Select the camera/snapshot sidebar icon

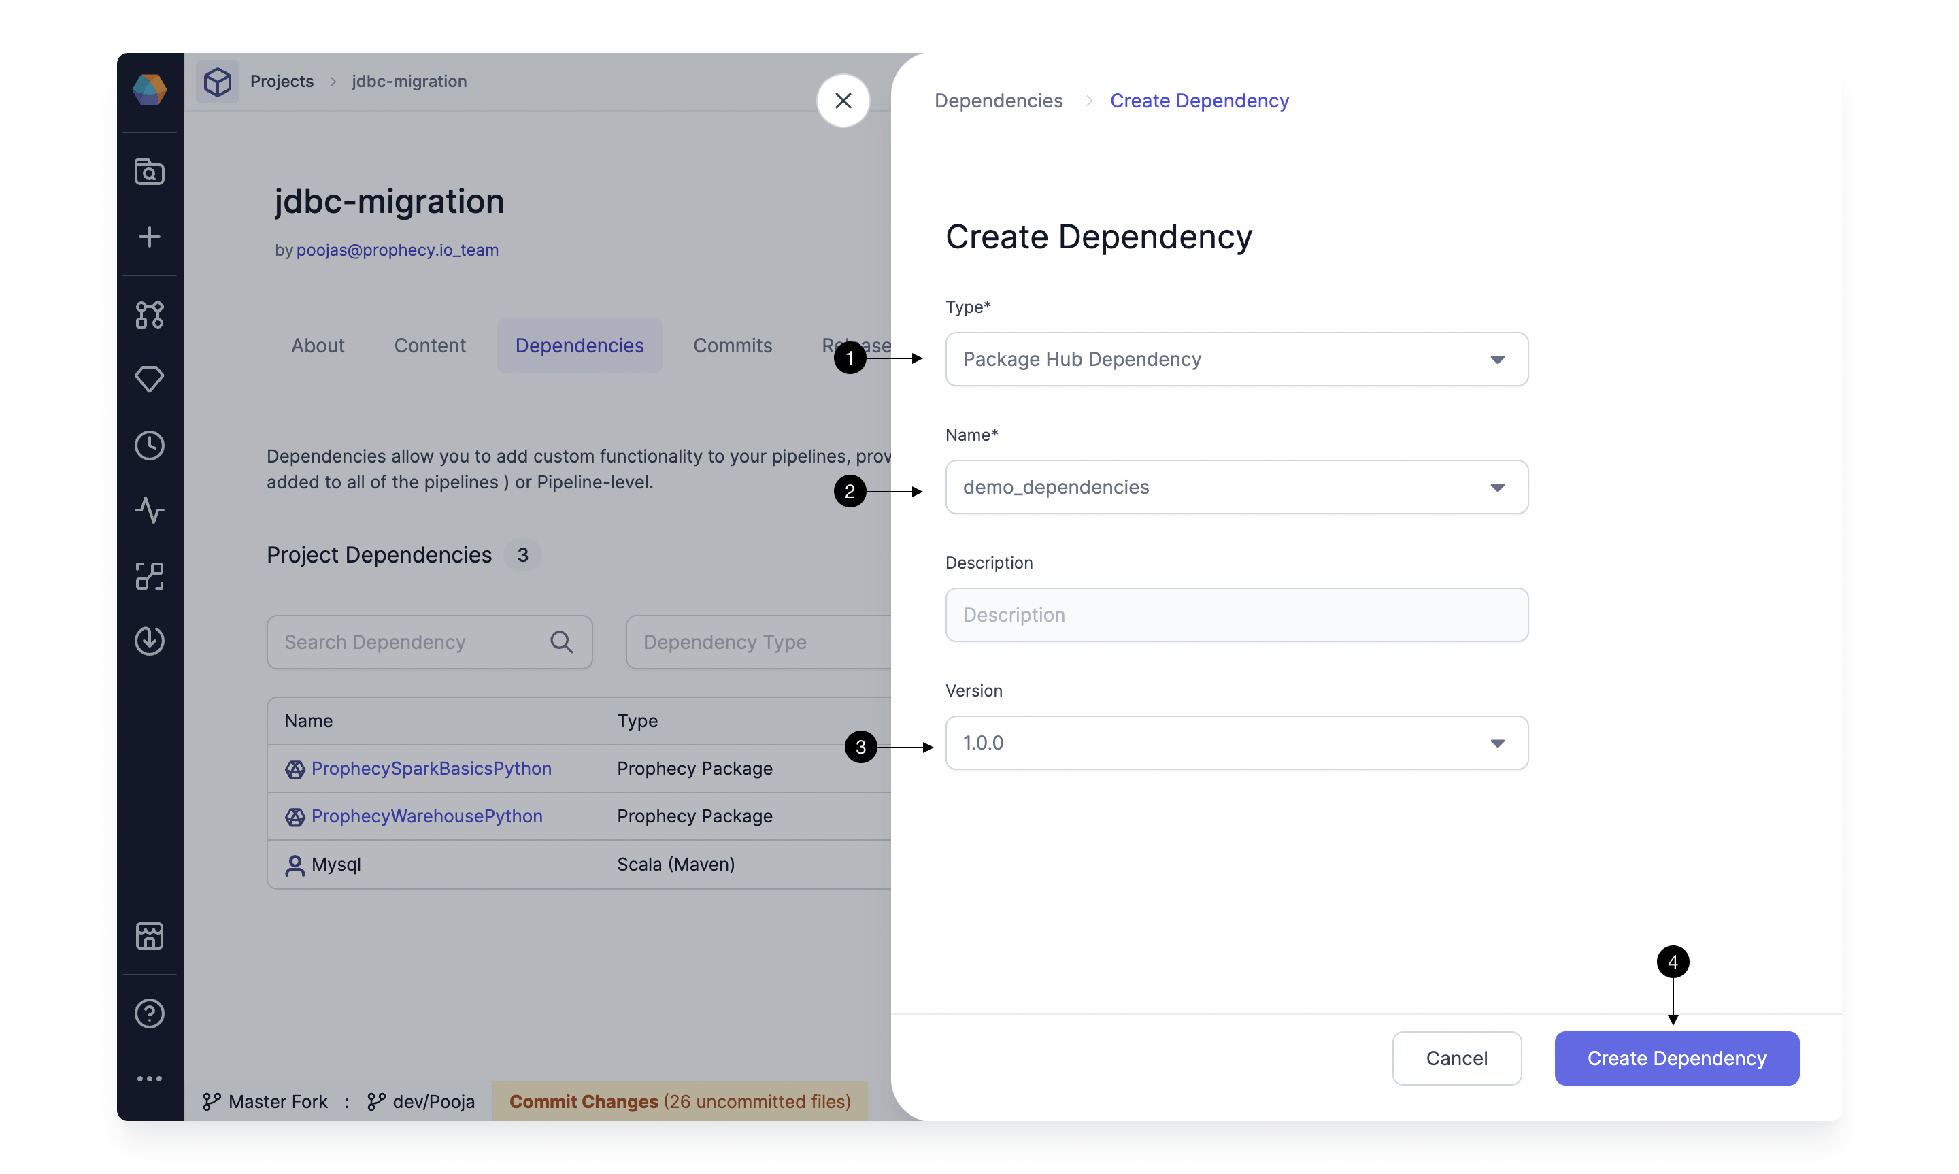coord(150,171)
